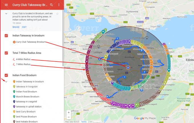The width and height of the screenshot is (194, 123).
Task: Click the 4-Miles Radius line icon
Action: coord(14,59)
